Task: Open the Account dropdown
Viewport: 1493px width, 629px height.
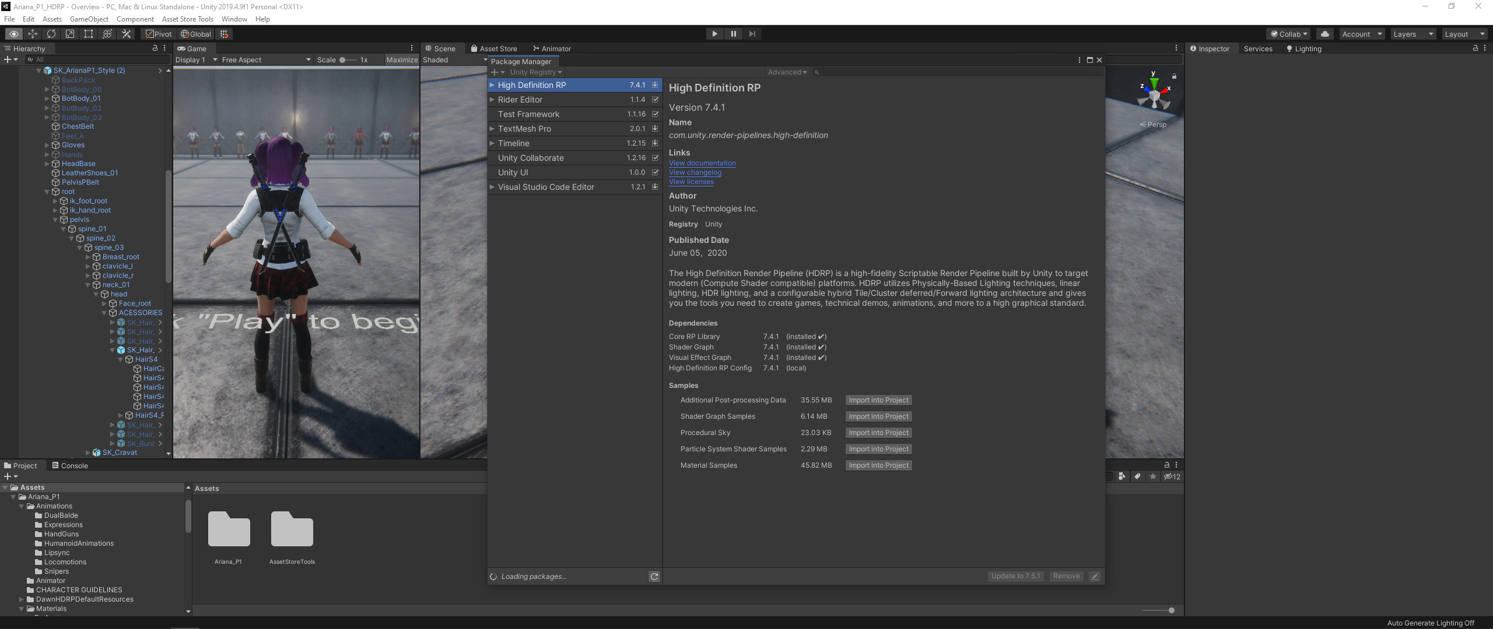Action: tap(1362, 34)
